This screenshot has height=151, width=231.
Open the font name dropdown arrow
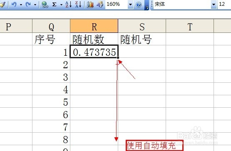[x=214, y=5]
